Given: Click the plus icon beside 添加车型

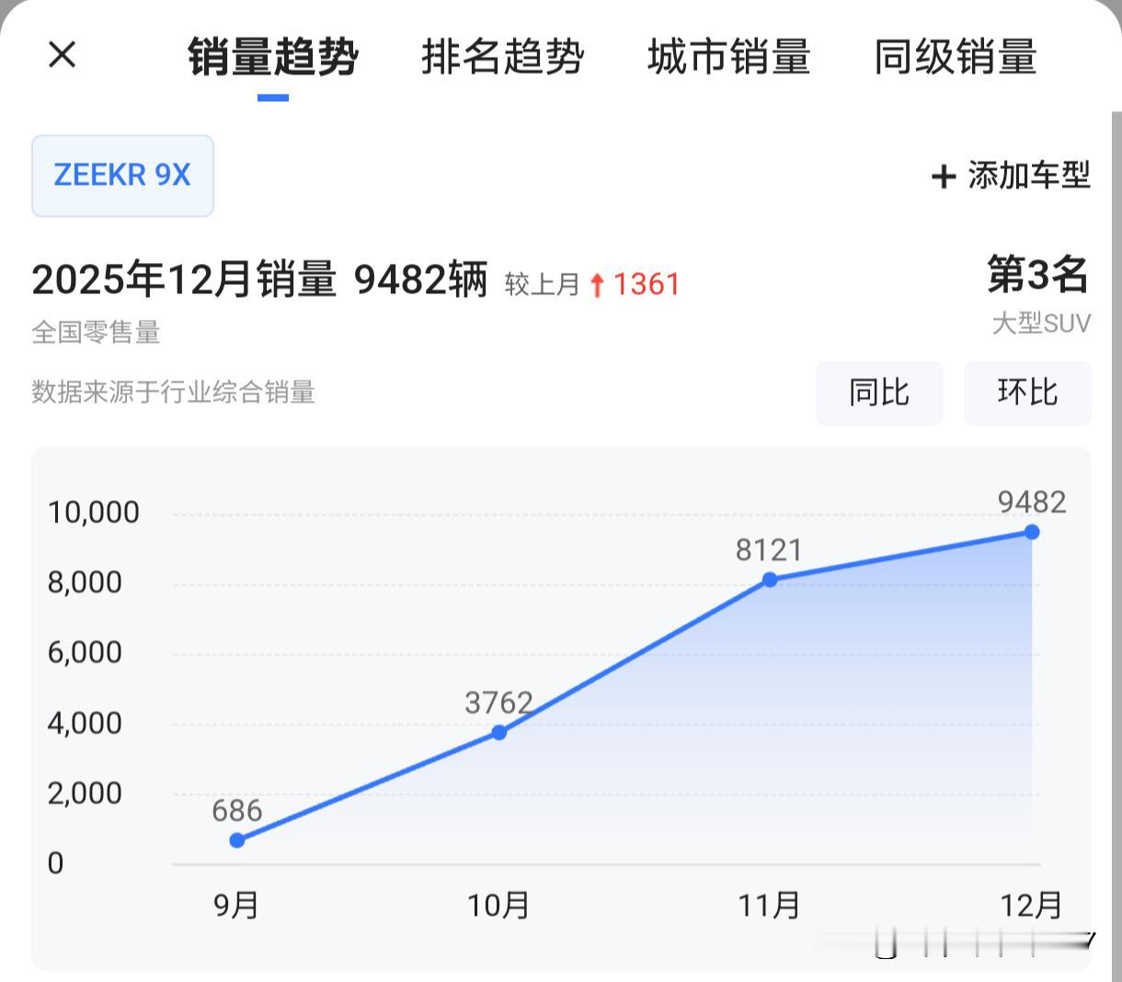Looking at the screenshot, I should (944, 177).
